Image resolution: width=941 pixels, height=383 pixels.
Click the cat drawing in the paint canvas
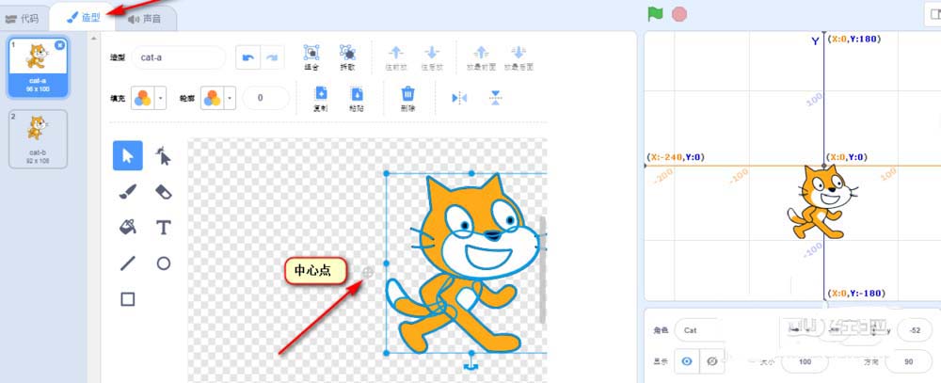pos(465,264)
